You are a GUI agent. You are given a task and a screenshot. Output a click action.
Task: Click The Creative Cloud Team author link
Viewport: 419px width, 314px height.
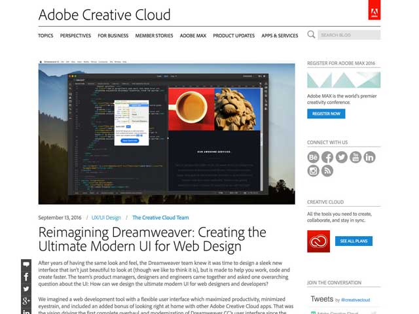point(160,218)
